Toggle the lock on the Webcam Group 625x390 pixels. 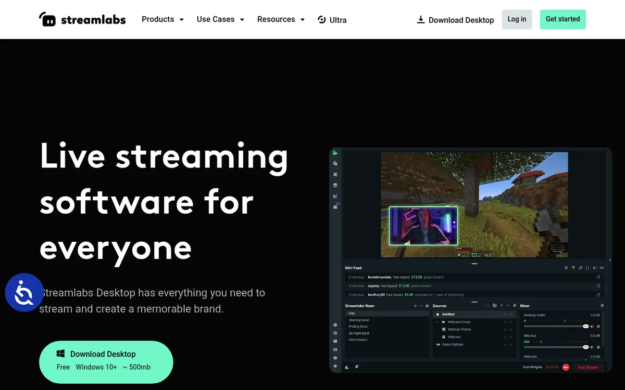coord(505,322)
